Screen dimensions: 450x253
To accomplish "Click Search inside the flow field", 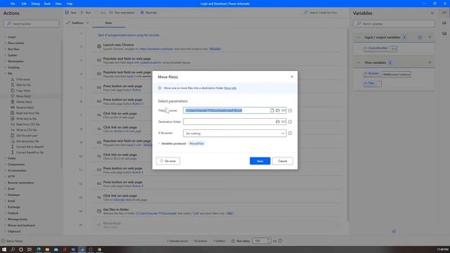I will tap(323, 13).
